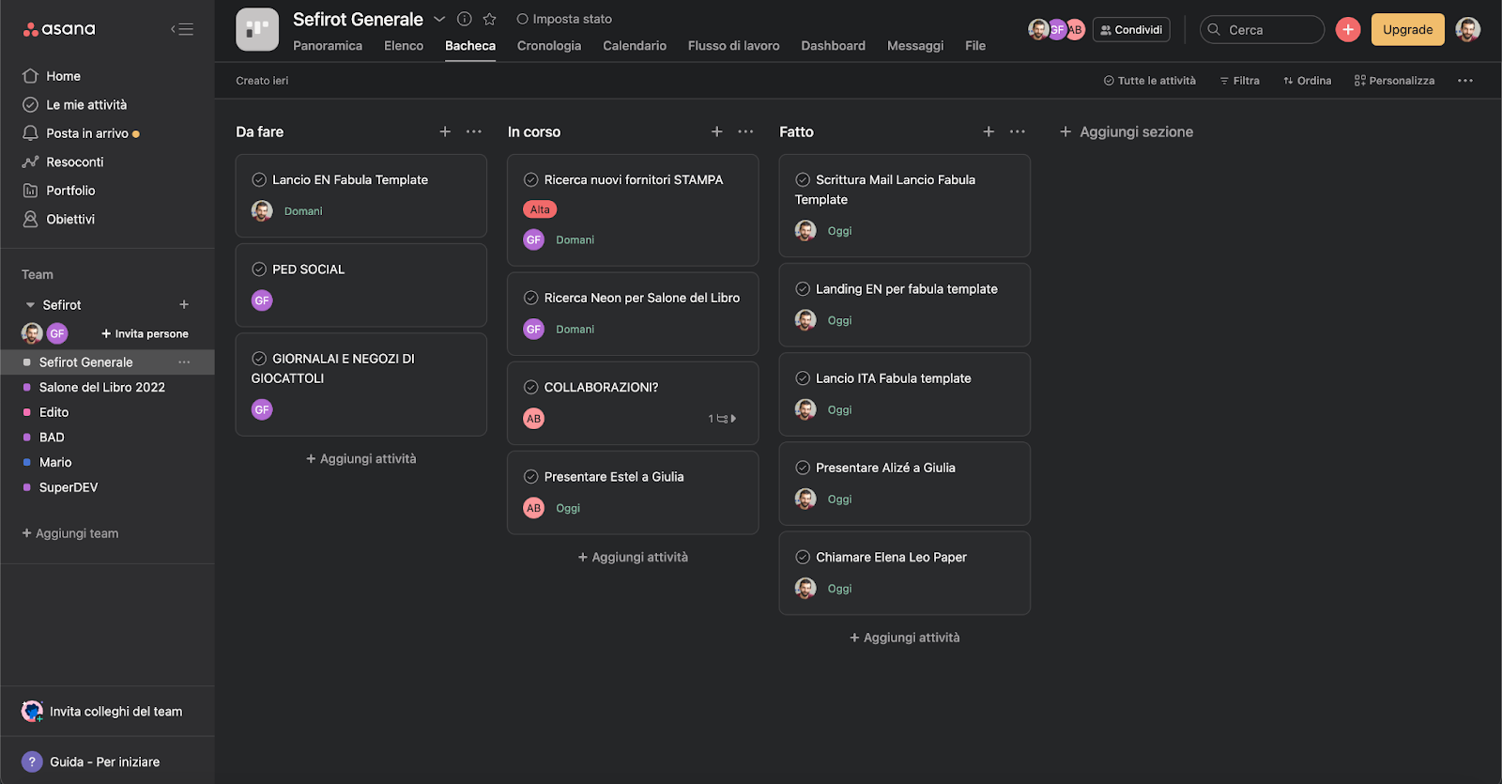Add a task to the In corso column header

click(717, 131)
